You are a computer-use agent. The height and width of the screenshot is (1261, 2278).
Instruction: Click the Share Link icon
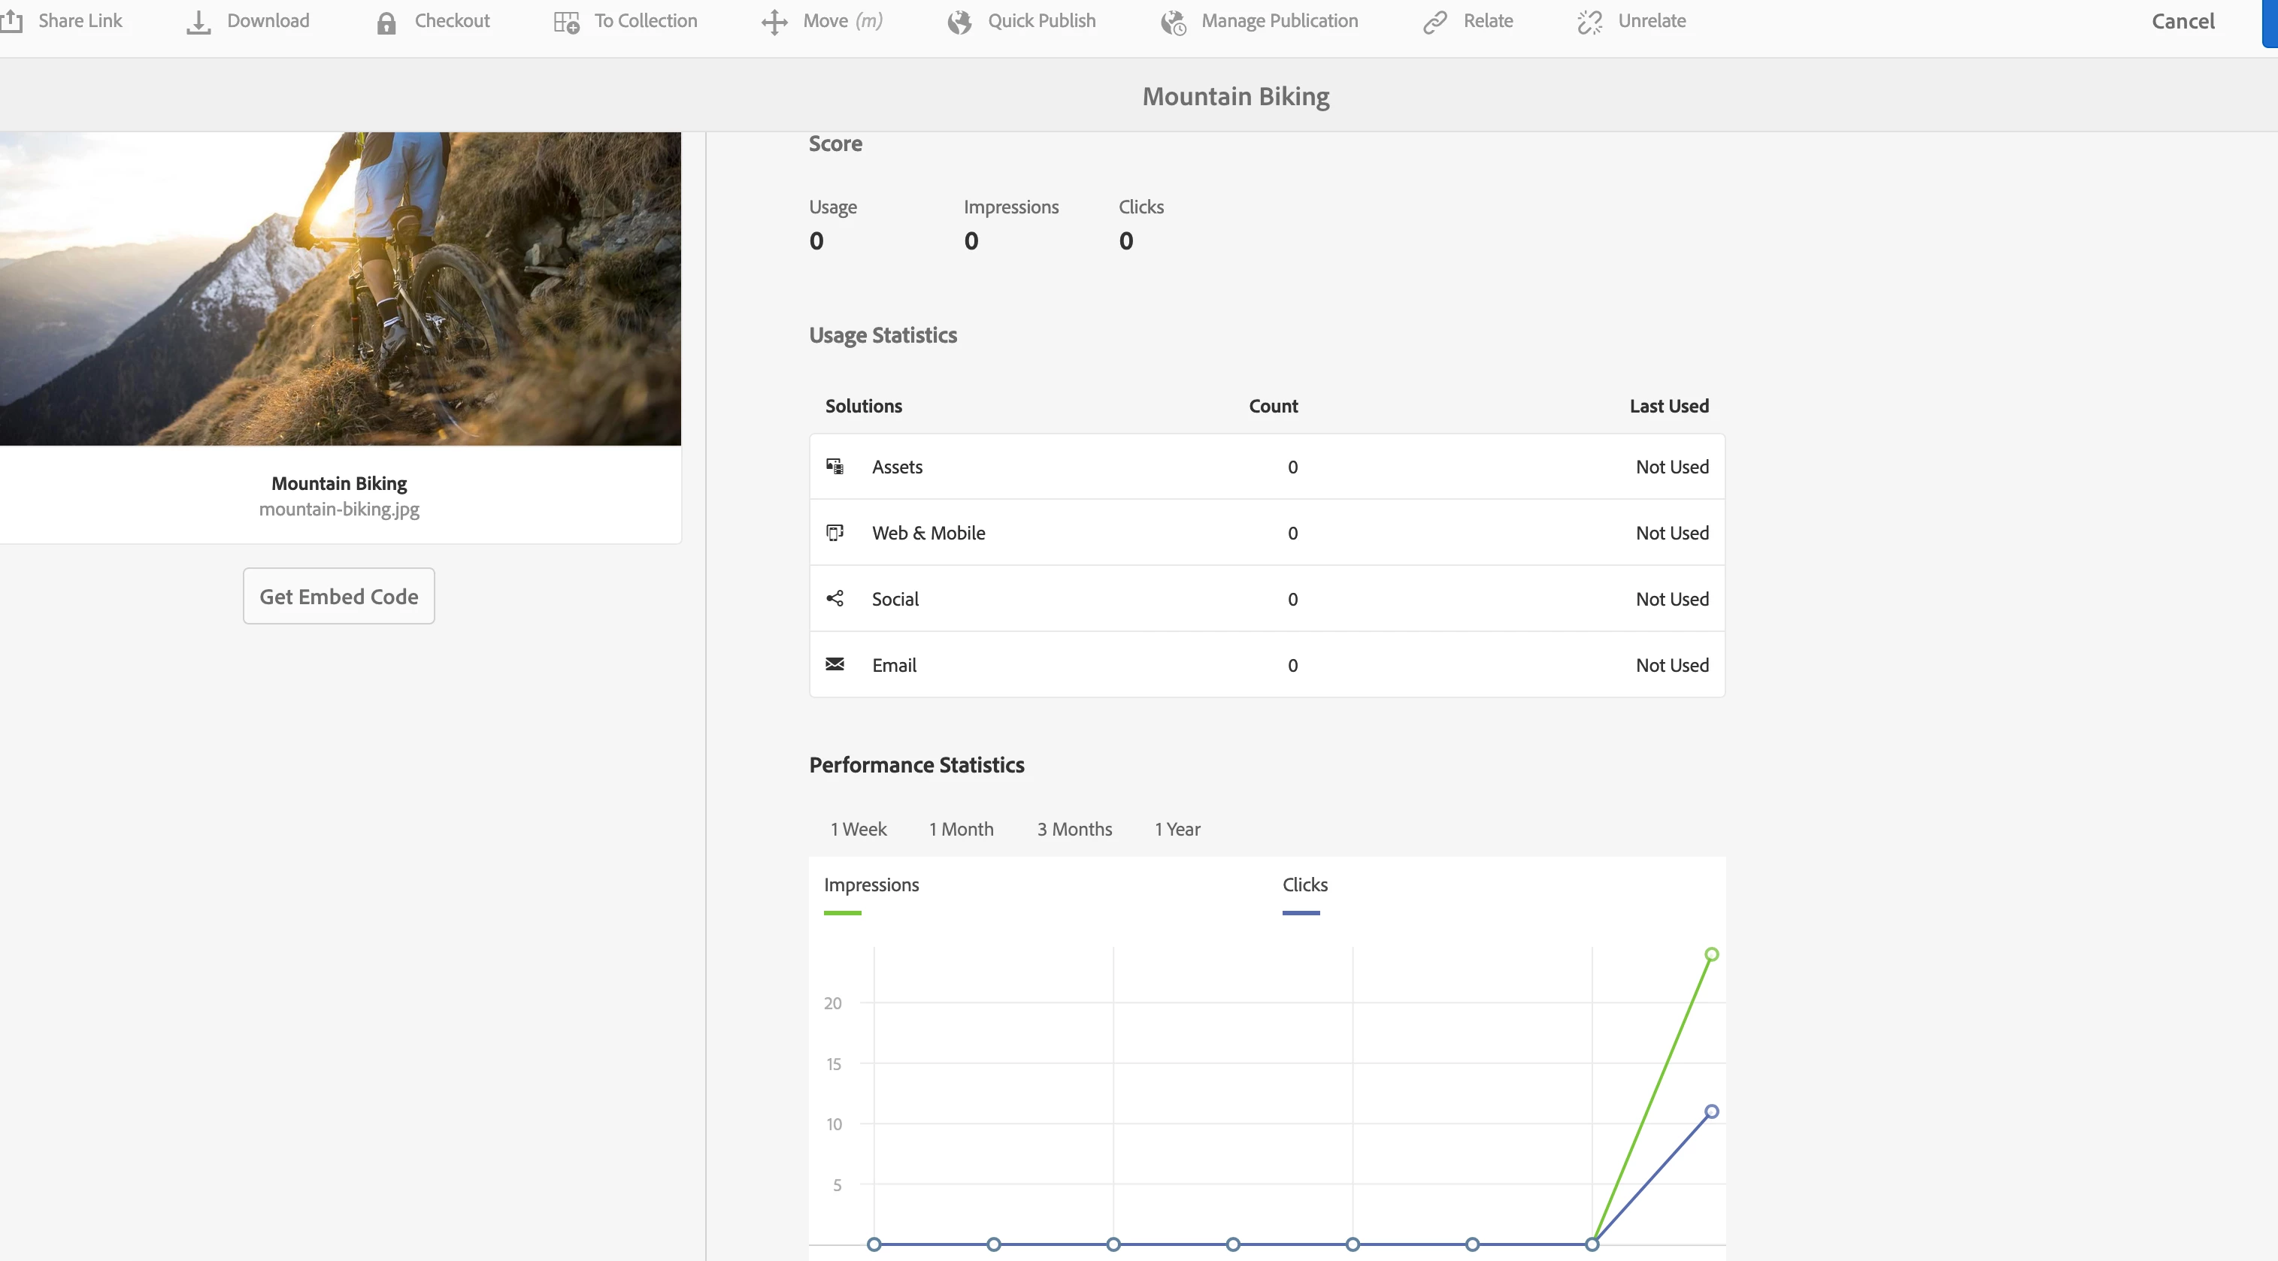[11, 21]
